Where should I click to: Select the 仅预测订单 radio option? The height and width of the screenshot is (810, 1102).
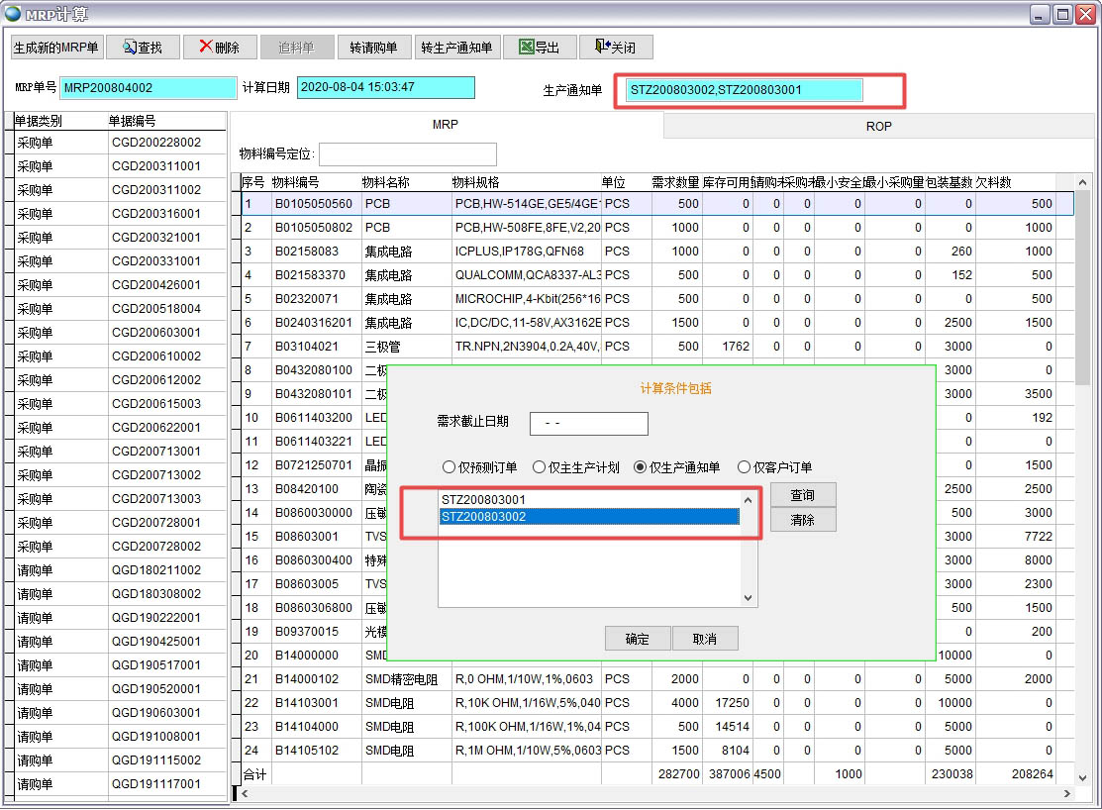pos(450,467)
